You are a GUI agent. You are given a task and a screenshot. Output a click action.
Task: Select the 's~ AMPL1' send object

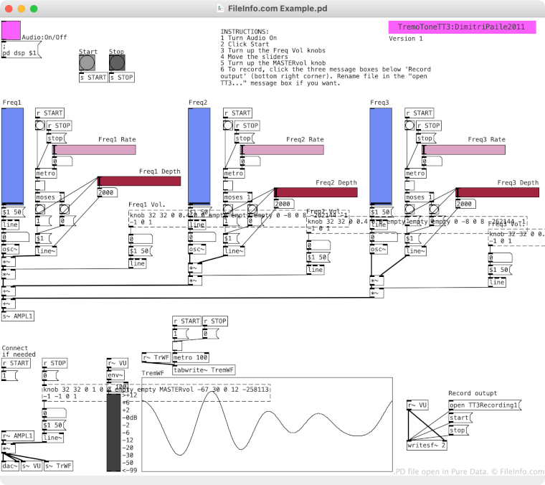[x=18, y=316]
